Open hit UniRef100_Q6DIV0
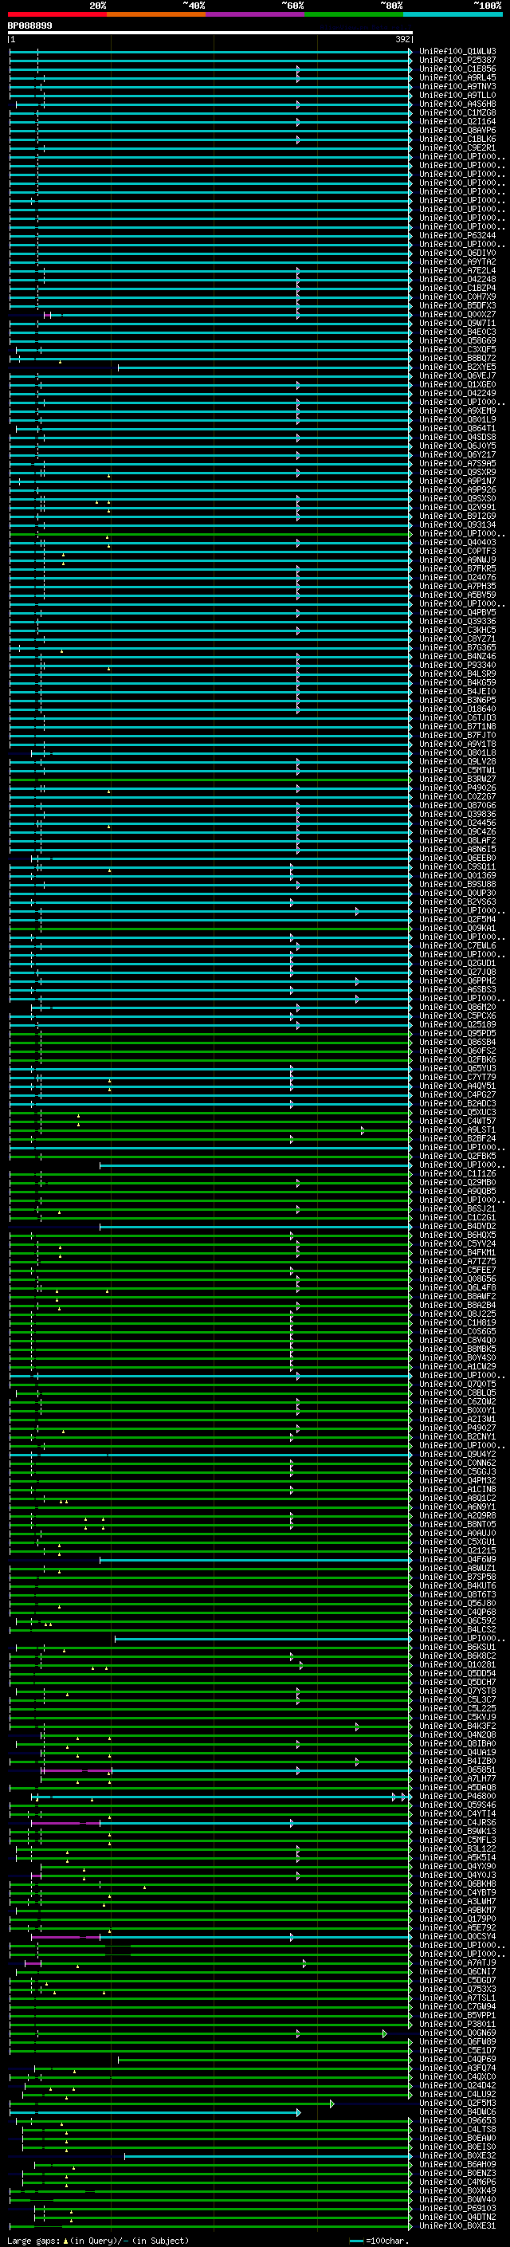This screenshot has width=510, height=2247. pos(457,253)
